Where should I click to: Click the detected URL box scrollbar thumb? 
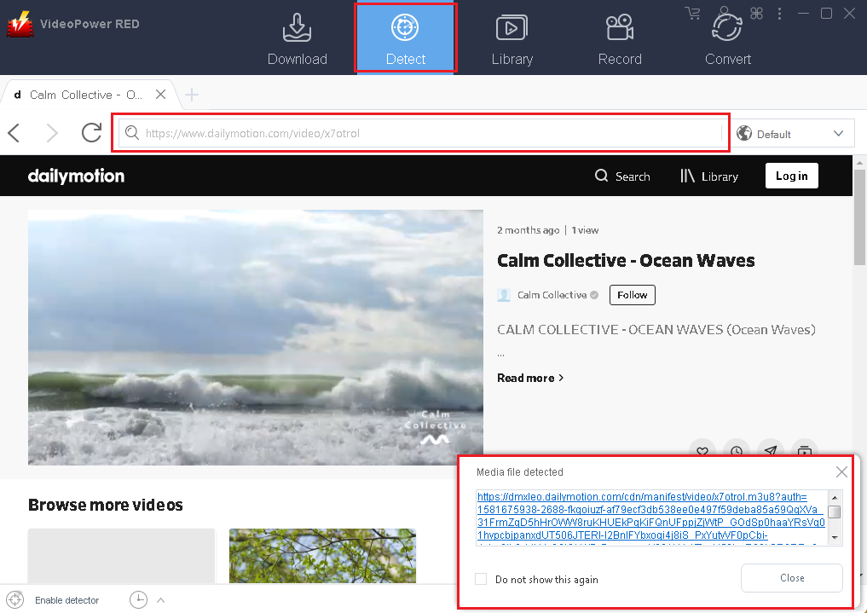click(x=835, y=512)
